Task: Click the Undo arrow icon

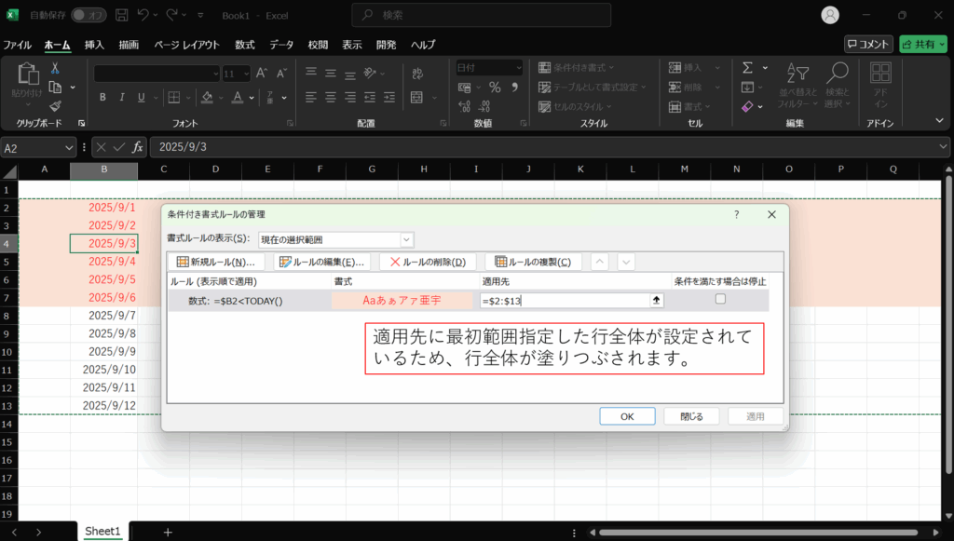Action: (143, 15)
